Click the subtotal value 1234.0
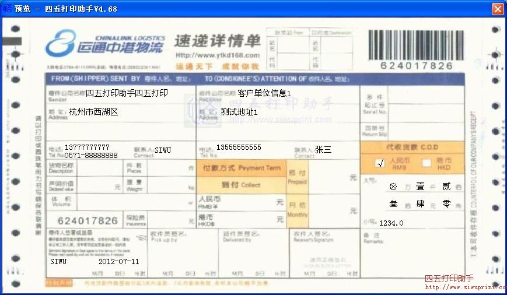This screenshot has height=295, width=507. (391, 223)
